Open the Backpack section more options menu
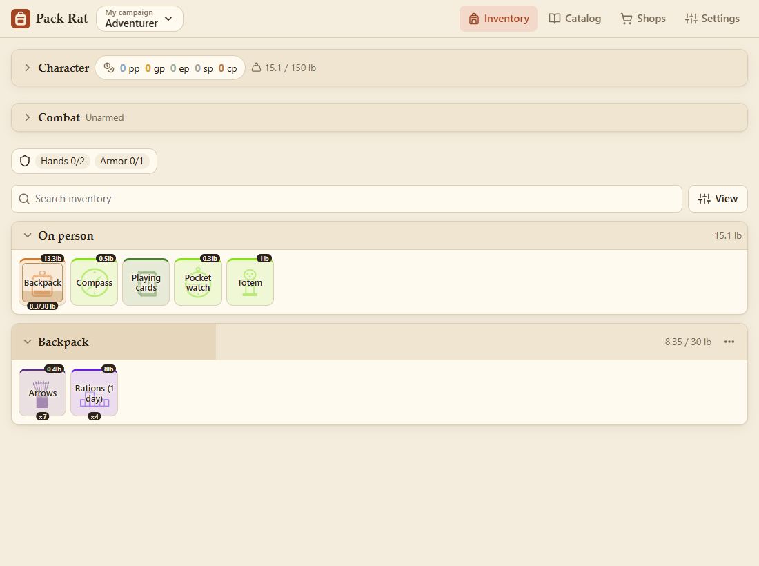 click(x=729, y=342)
